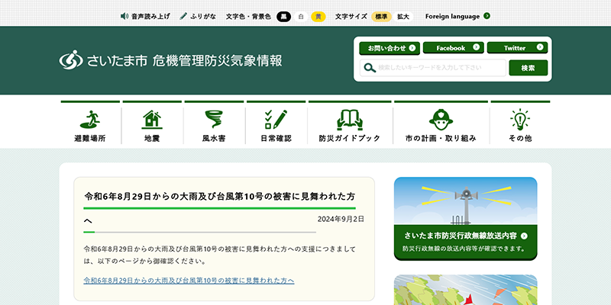611x305 pixels.
Task: Click the open book guidebook icon
Action: pos(350,120)
